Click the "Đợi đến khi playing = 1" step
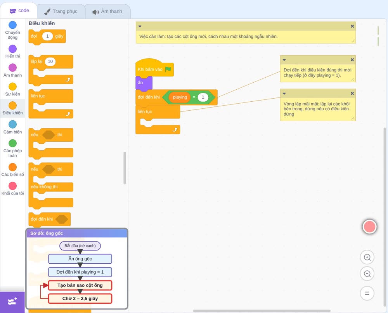 point(80,272)
